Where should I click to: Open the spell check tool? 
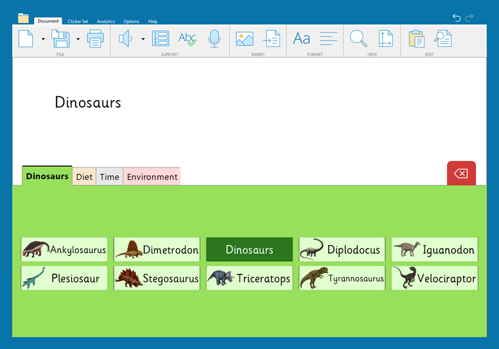[187, 38]
